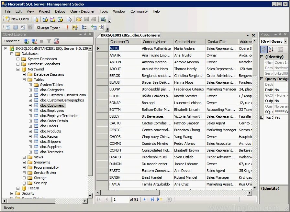
Task: Collapse the (Identity) property group
Action: [262, 57]
